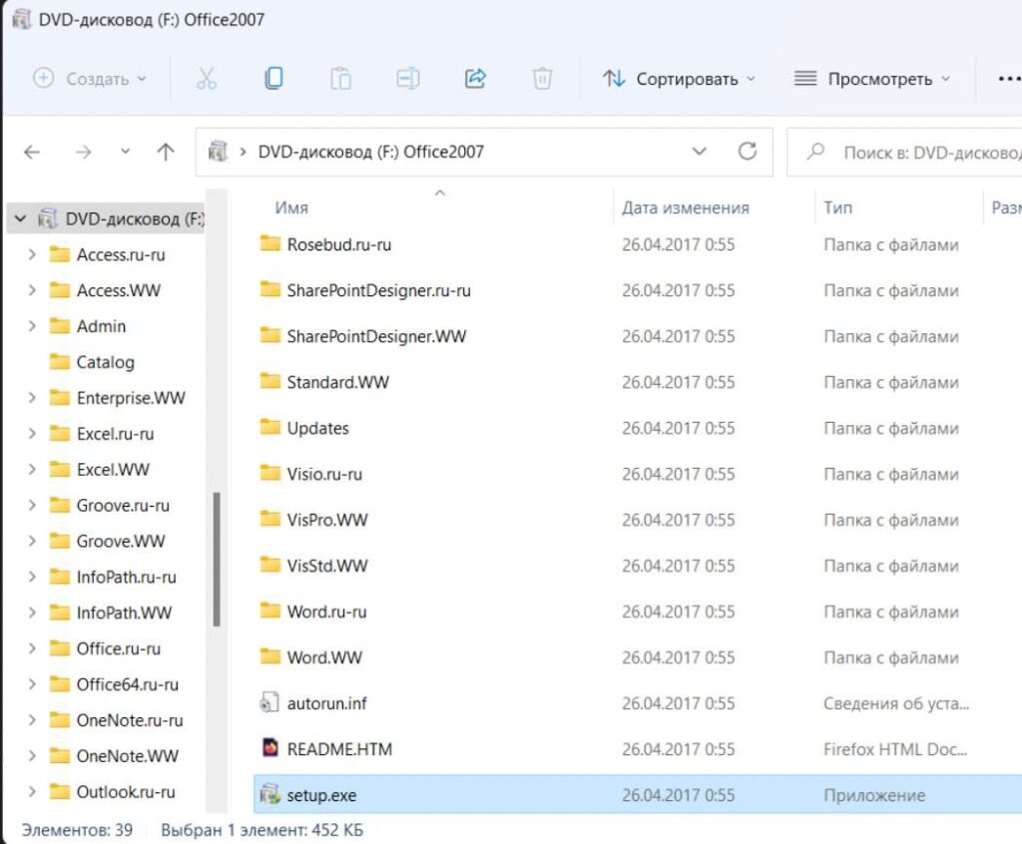
Task: Expand the InfoPath.ru-ru tree folder
Action: click(x=32, y=577)
